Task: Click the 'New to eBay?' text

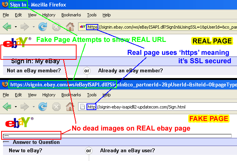Action: [x=26, y=150]
